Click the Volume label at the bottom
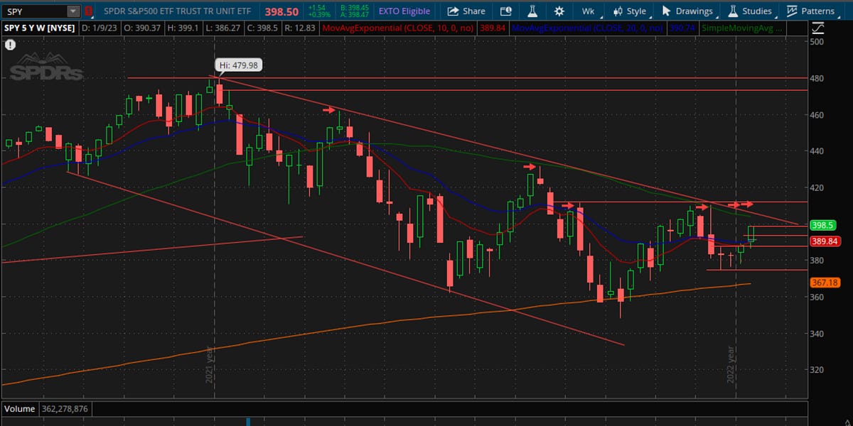The height and width of the screenshot is (426, 853). 18,409
